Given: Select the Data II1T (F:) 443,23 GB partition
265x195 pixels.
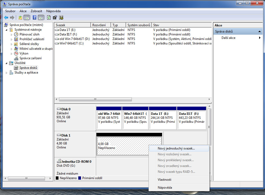Looking at the screenshot, I should tap(192, 118).
